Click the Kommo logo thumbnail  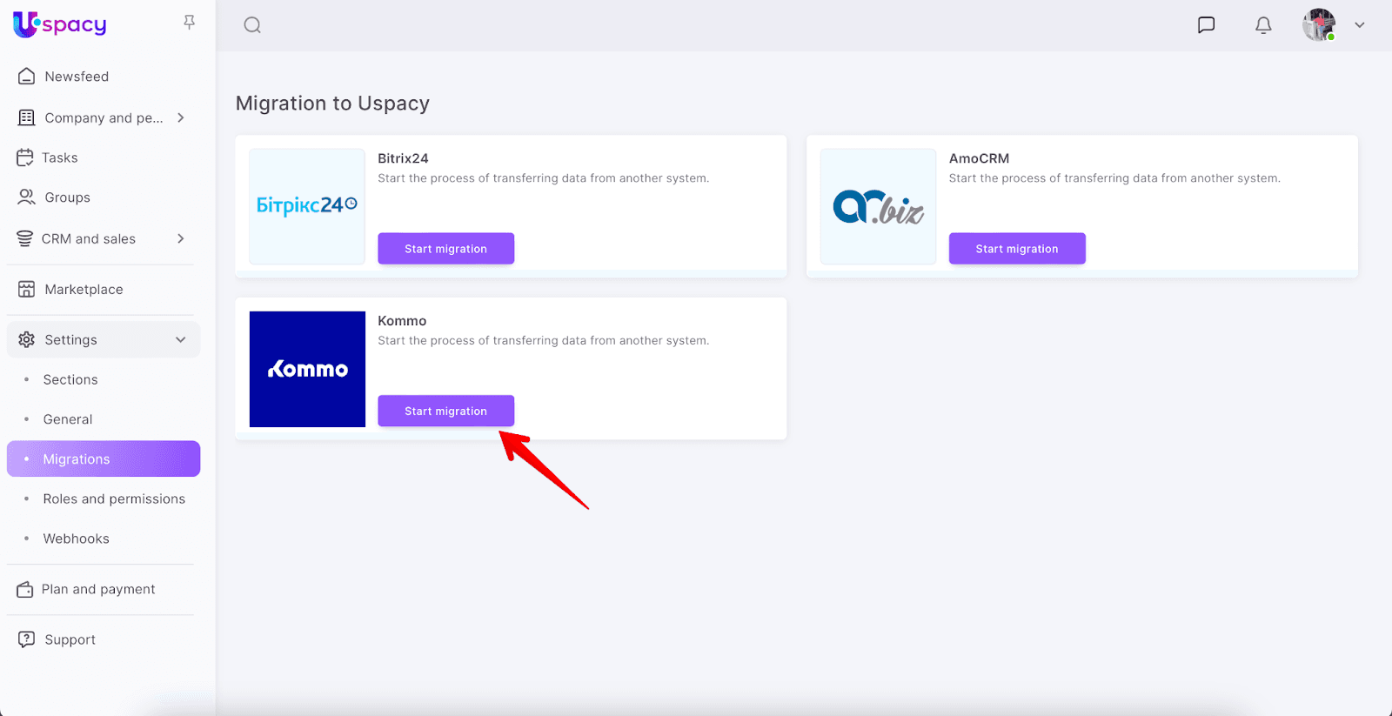307,369
